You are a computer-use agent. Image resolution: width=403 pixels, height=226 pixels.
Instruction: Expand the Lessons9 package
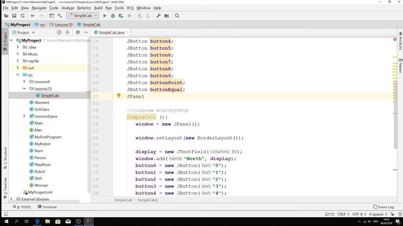(x=25, y=82)
